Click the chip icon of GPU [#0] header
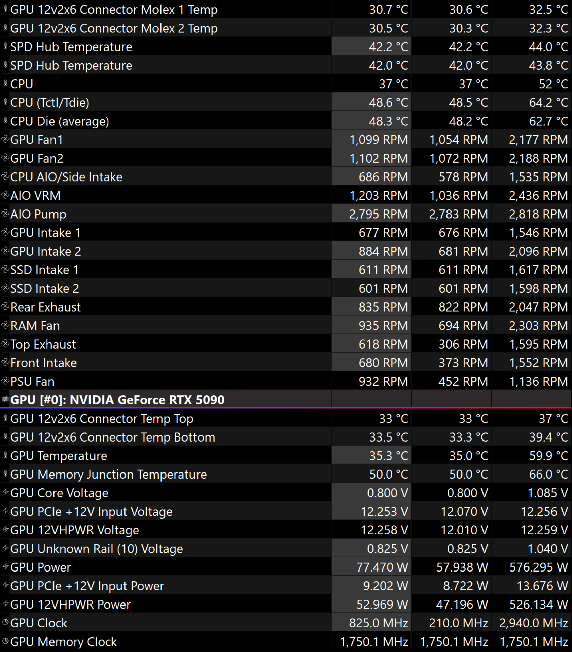Screen dimensions: 572x652 [x=5, y=399]
